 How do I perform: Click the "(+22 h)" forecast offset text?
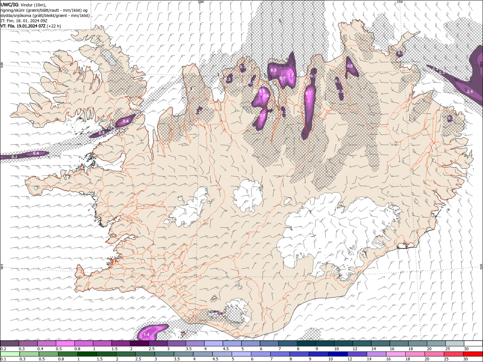coord(54,26)
